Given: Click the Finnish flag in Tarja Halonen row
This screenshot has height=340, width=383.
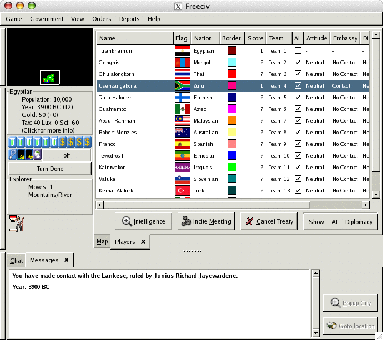Looking at the screenshot, I should pos(182,98).
